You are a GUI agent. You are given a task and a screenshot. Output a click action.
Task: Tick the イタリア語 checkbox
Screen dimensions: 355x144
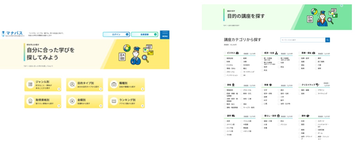242,131
